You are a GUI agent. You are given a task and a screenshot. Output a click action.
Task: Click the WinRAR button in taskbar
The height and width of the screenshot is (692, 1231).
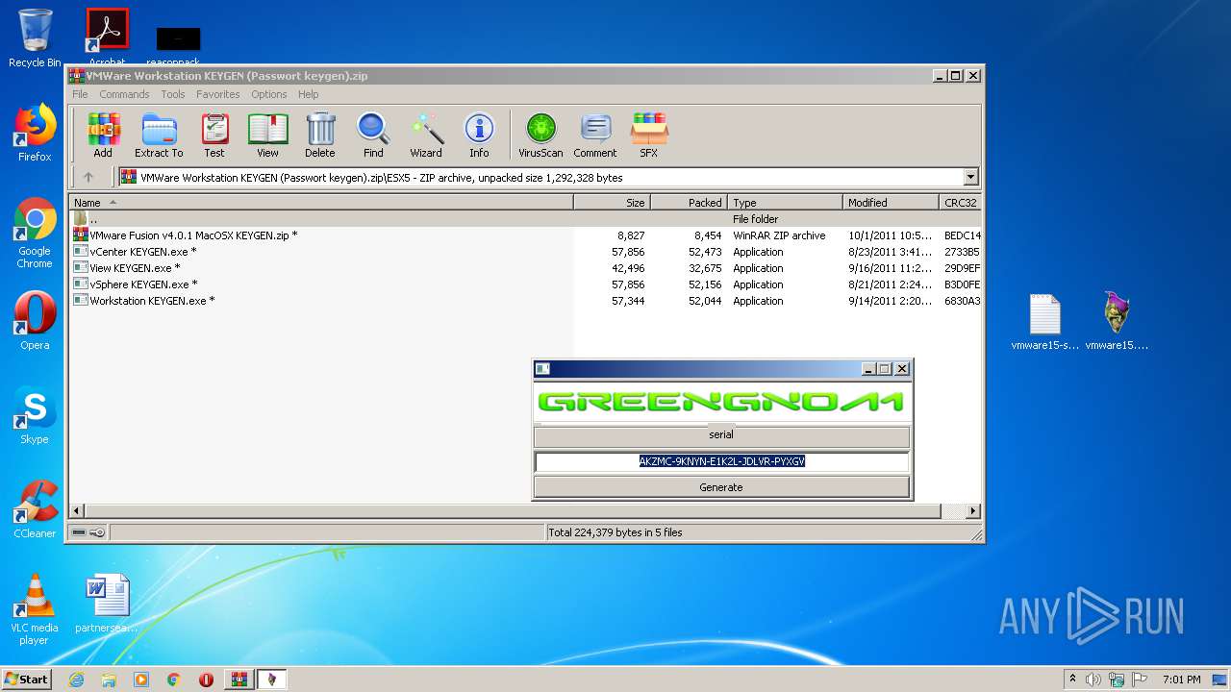tap(239, 680)
